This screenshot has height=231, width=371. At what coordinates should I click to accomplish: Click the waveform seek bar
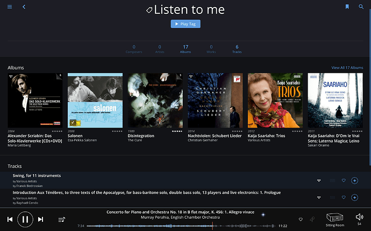(x=181, y=226)
